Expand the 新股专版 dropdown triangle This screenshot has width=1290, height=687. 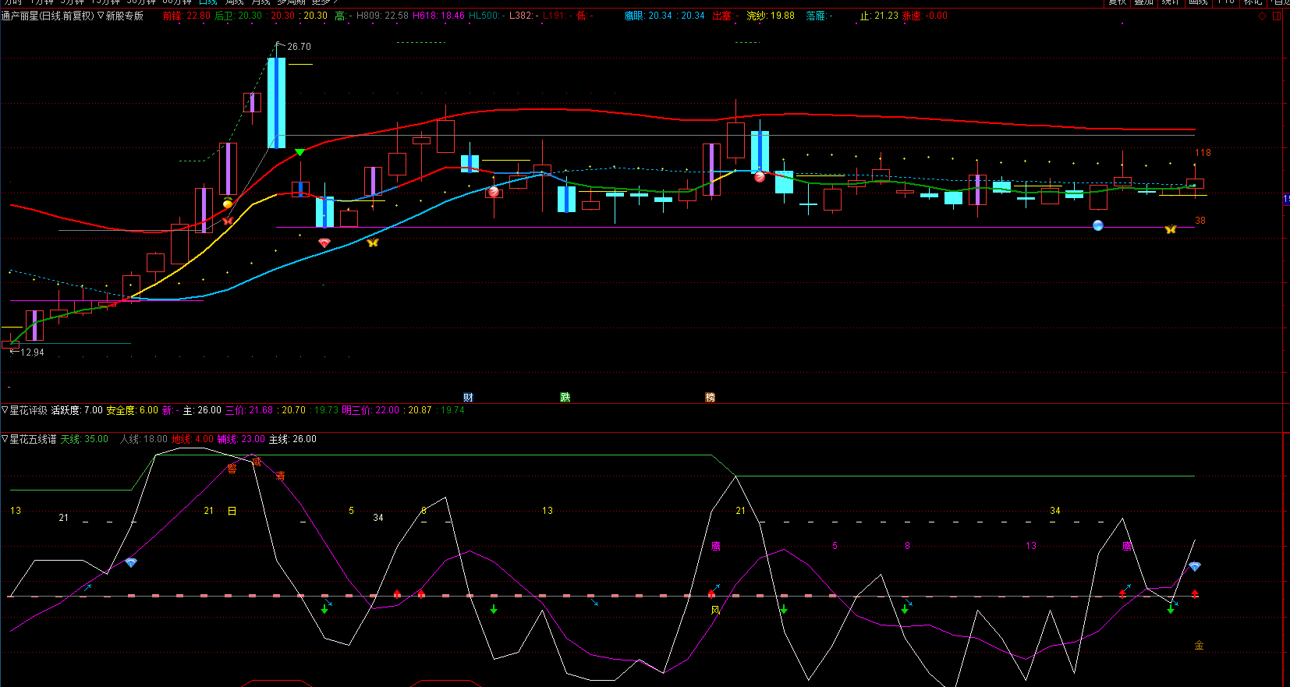[101, 16]
